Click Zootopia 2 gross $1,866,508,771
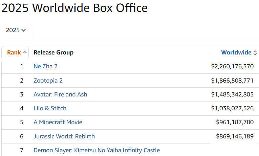 (x=232, y=81)
